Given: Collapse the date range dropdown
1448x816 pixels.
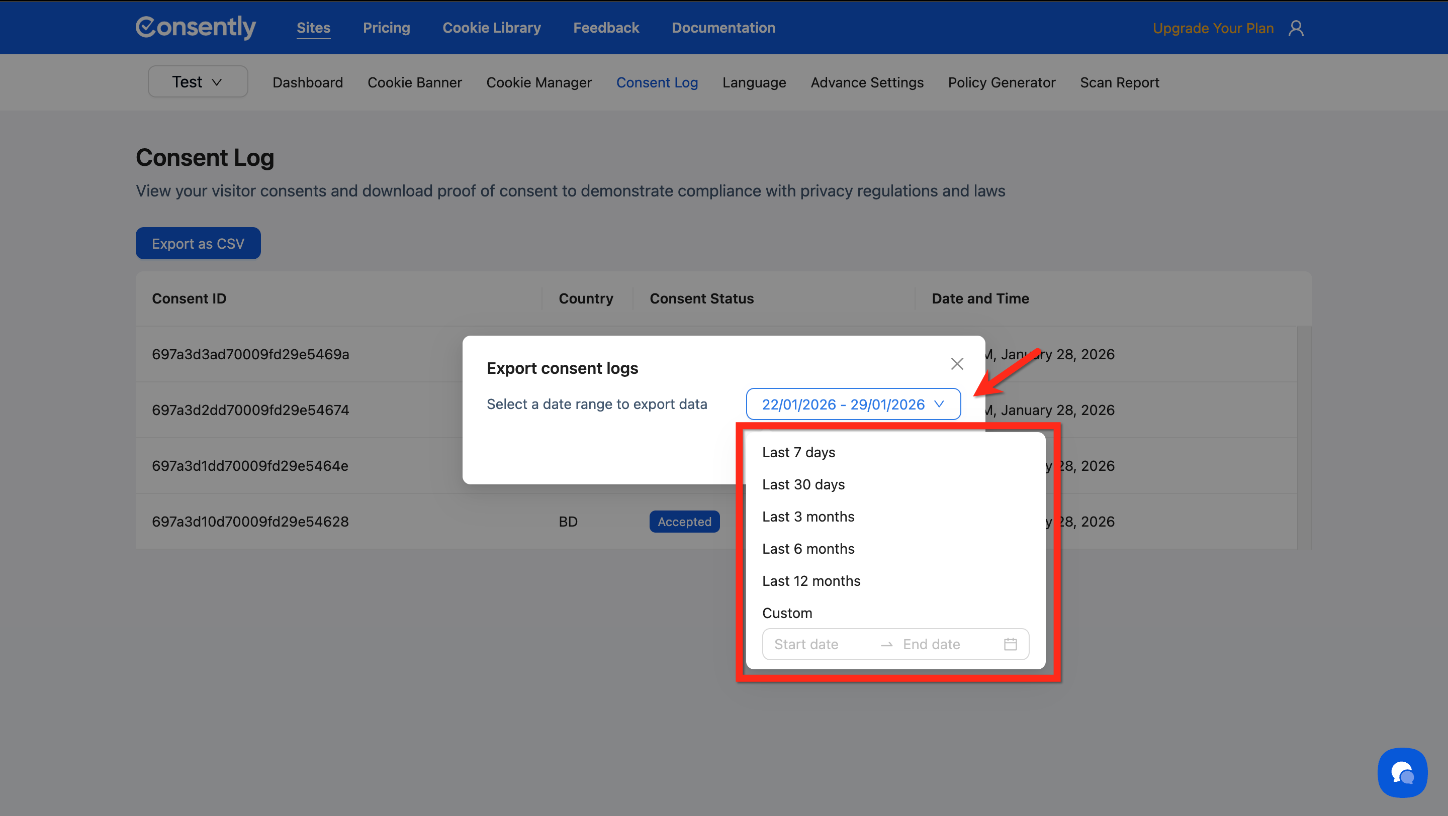Looking at the screenshot, I should (853, 404).
